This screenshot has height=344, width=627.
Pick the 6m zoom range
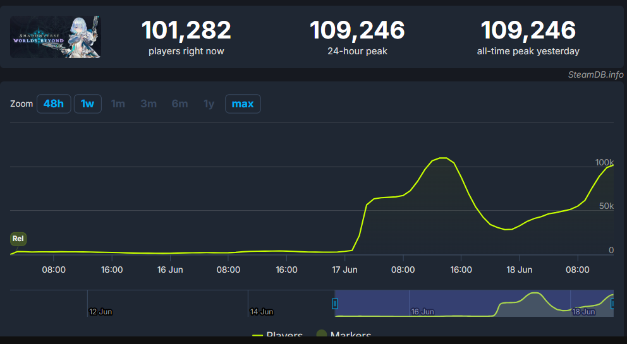[180, 104]
